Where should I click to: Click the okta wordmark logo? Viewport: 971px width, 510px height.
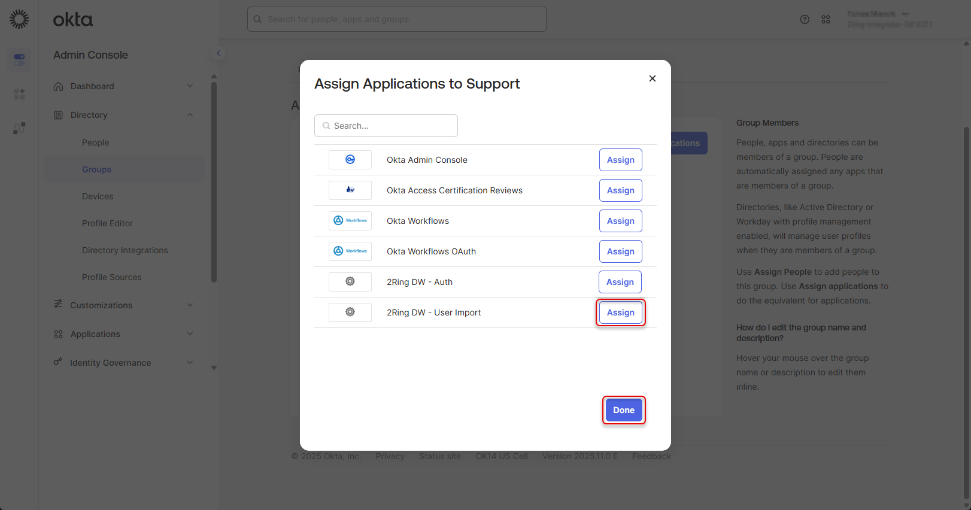point(73,20)
